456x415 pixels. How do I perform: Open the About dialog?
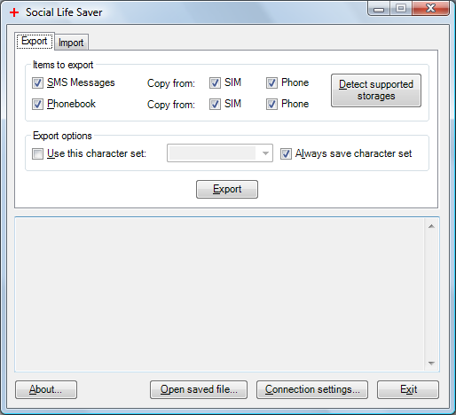tap(46, 389)
